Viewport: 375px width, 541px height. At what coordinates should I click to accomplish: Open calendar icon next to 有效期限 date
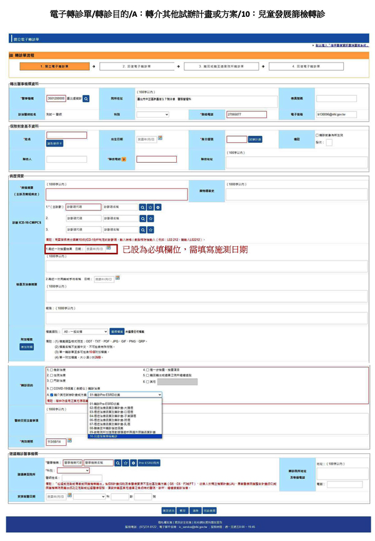(70, 440)
